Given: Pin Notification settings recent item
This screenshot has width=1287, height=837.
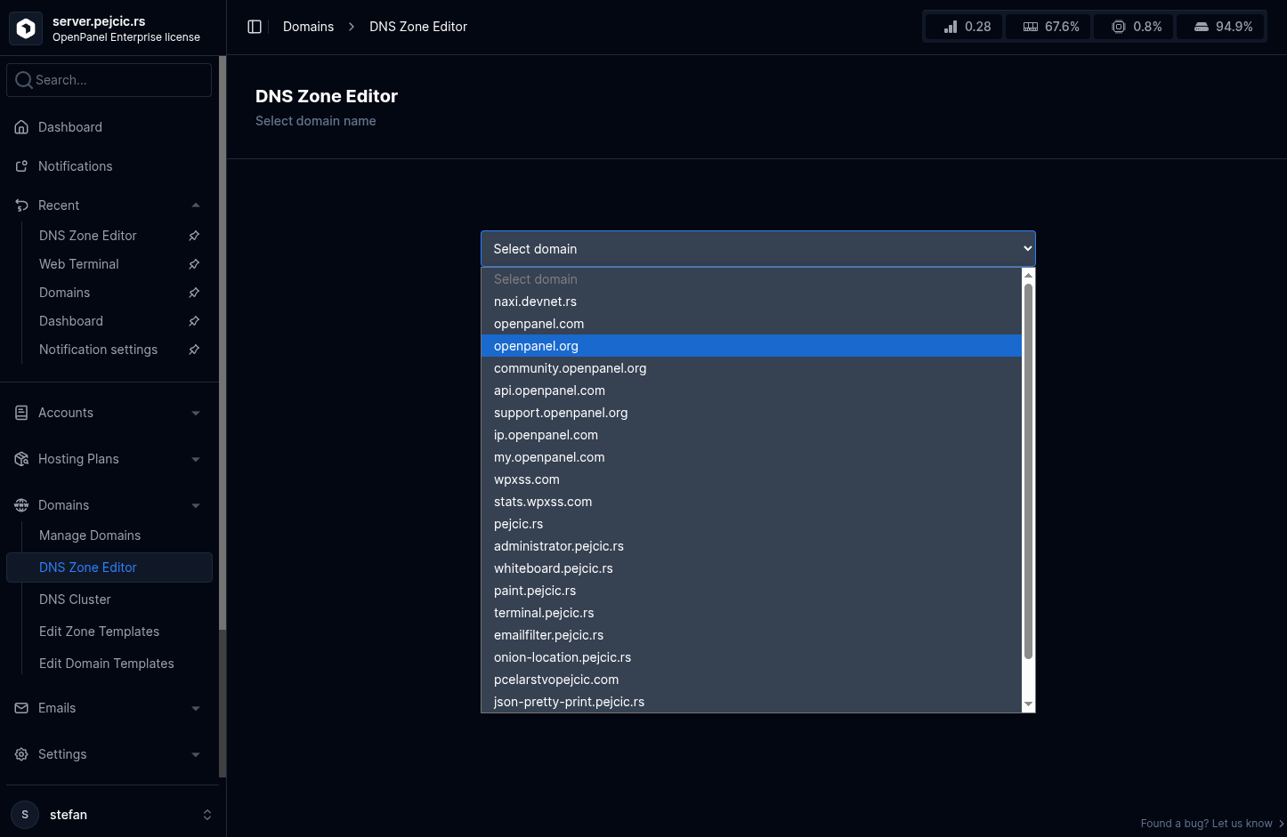Looking at the screenshot, I should (x=194, y=350).
